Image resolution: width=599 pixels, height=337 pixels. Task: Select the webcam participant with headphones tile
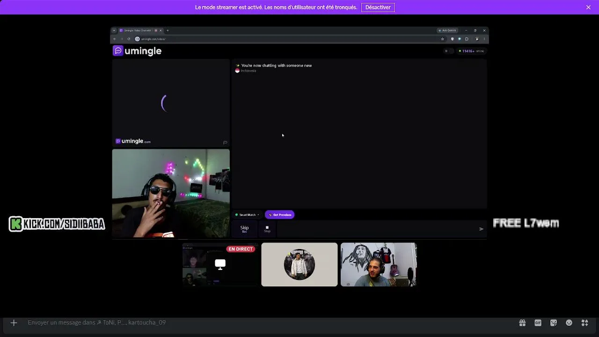[379, 264]
